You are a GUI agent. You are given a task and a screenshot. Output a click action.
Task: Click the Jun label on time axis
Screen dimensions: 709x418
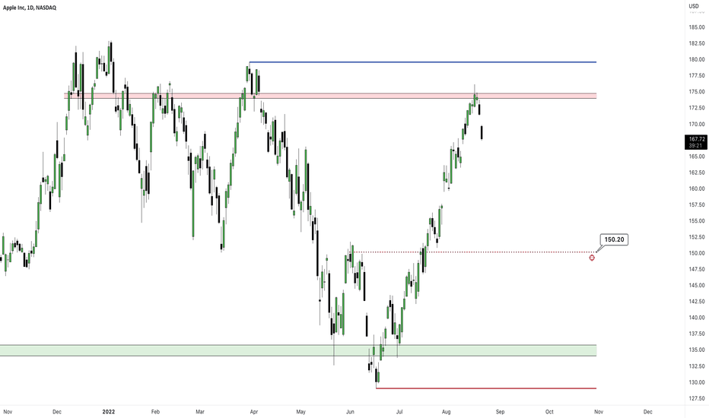(350, 412)
